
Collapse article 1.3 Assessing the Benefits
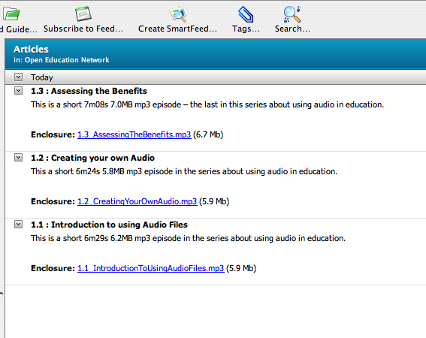[18, 90]
